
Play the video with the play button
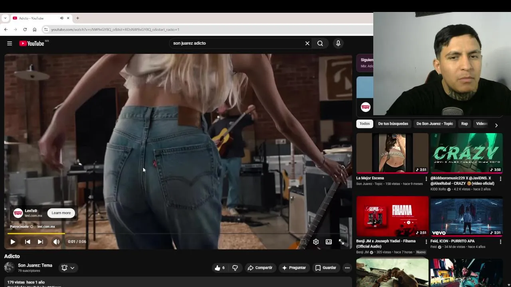(x=13, y=242)
